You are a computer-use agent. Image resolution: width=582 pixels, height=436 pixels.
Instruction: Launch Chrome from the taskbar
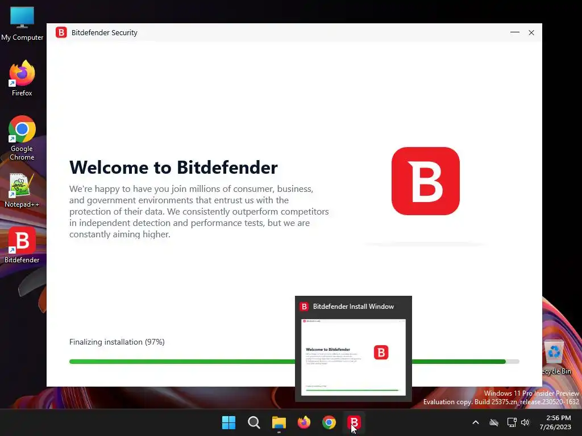[329, 422]
